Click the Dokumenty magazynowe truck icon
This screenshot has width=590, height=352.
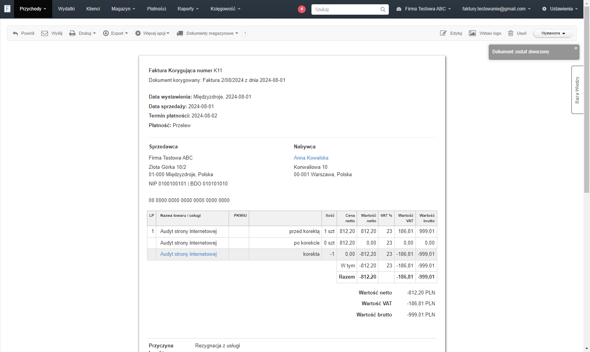pyautogui.click(x=180, y=34)
